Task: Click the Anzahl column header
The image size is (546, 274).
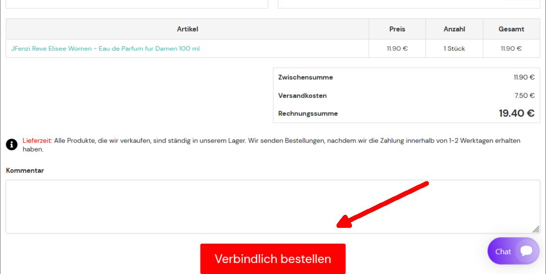Action: (x=454, y=29)
